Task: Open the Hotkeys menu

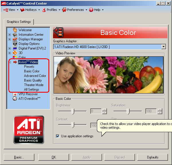Action: click(31, 10)
